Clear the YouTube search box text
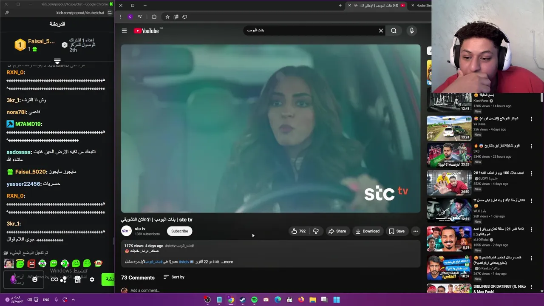 pos(381,31)
